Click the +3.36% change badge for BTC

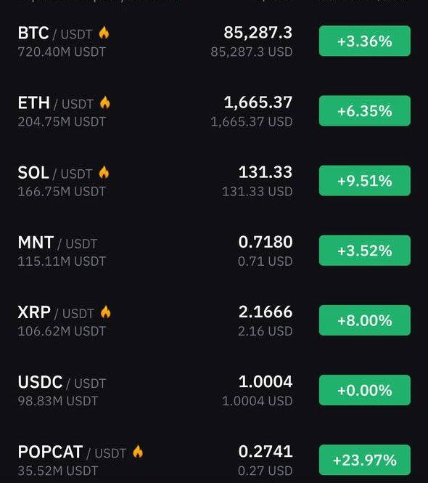click(x=365, y=41)
